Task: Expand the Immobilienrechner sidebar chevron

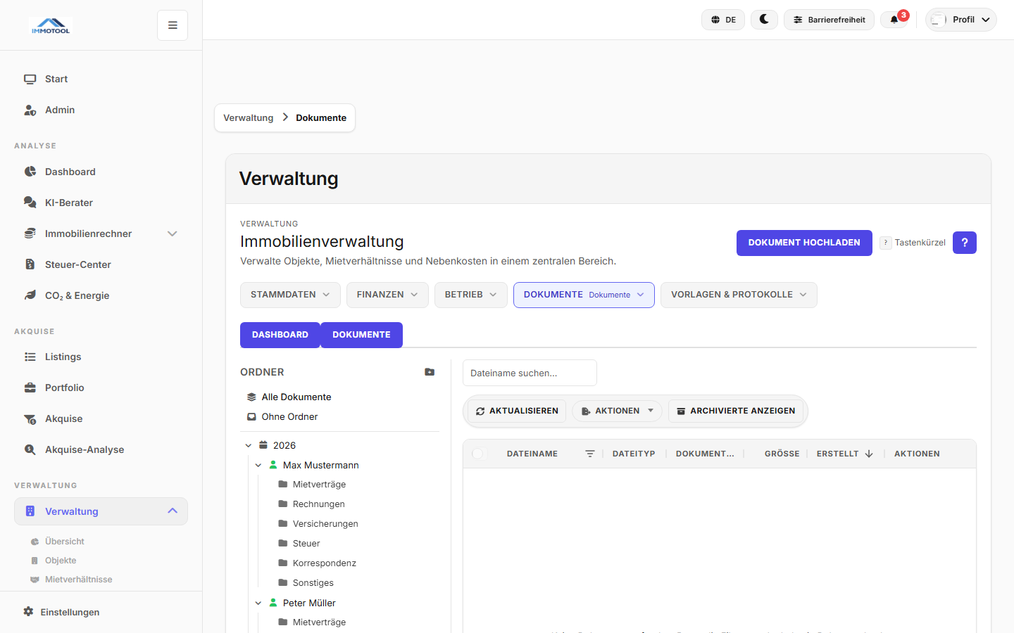Action: click(x=173, y=234)
